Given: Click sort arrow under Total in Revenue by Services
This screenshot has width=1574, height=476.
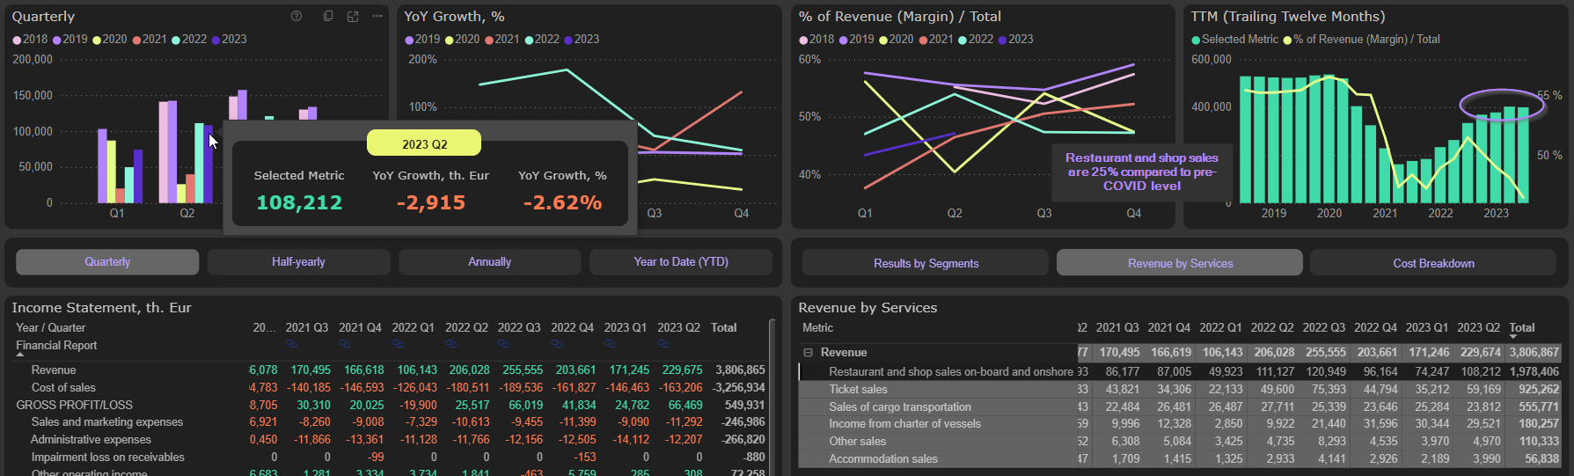Looking at the screenshot, I should (x=1513, y=337).
